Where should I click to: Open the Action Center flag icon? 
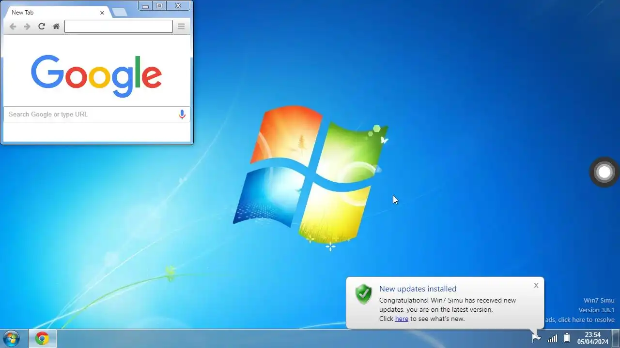click(536, 338)
